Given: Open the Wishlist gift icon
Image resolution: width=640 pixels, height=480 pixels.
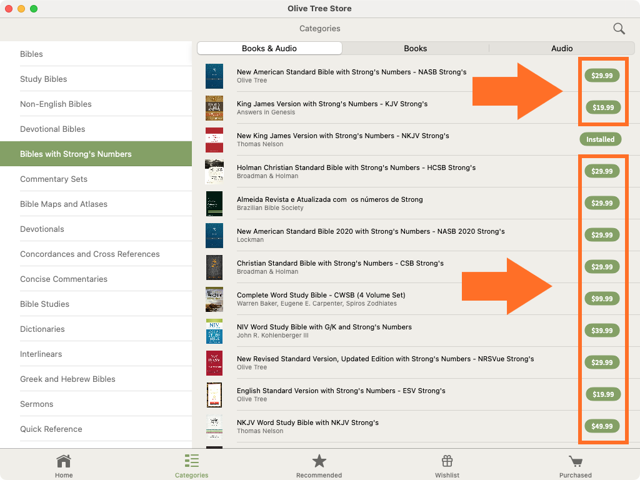Looking at the screenshot, I should [x=447, y=461].
